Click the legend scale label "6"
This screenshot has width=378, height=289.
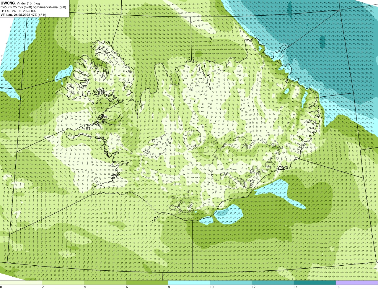pos(127,287)
